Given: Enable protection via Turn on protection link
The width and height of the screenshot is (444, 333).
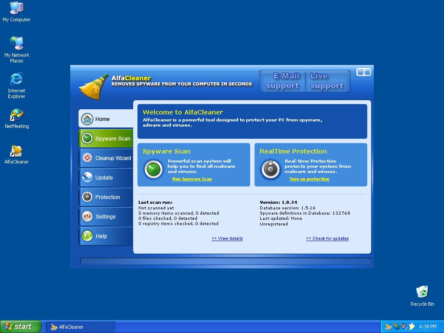Looking at the screenshot, I should [x=309, y=179].
